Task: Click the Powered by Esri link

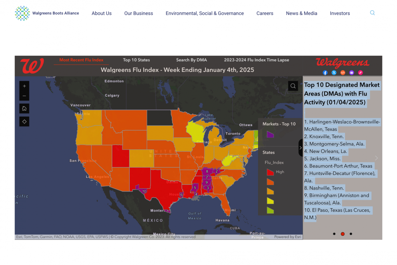Action: (287, 237)
